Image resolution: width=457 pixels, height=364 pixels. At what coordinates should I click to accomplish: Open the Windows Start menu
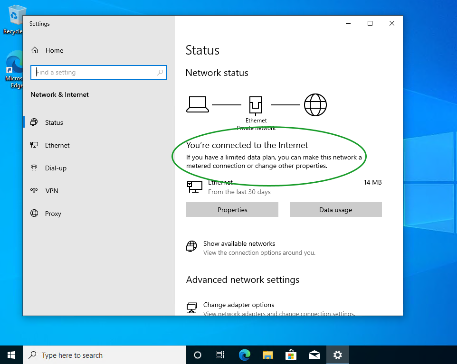(11, 355)
